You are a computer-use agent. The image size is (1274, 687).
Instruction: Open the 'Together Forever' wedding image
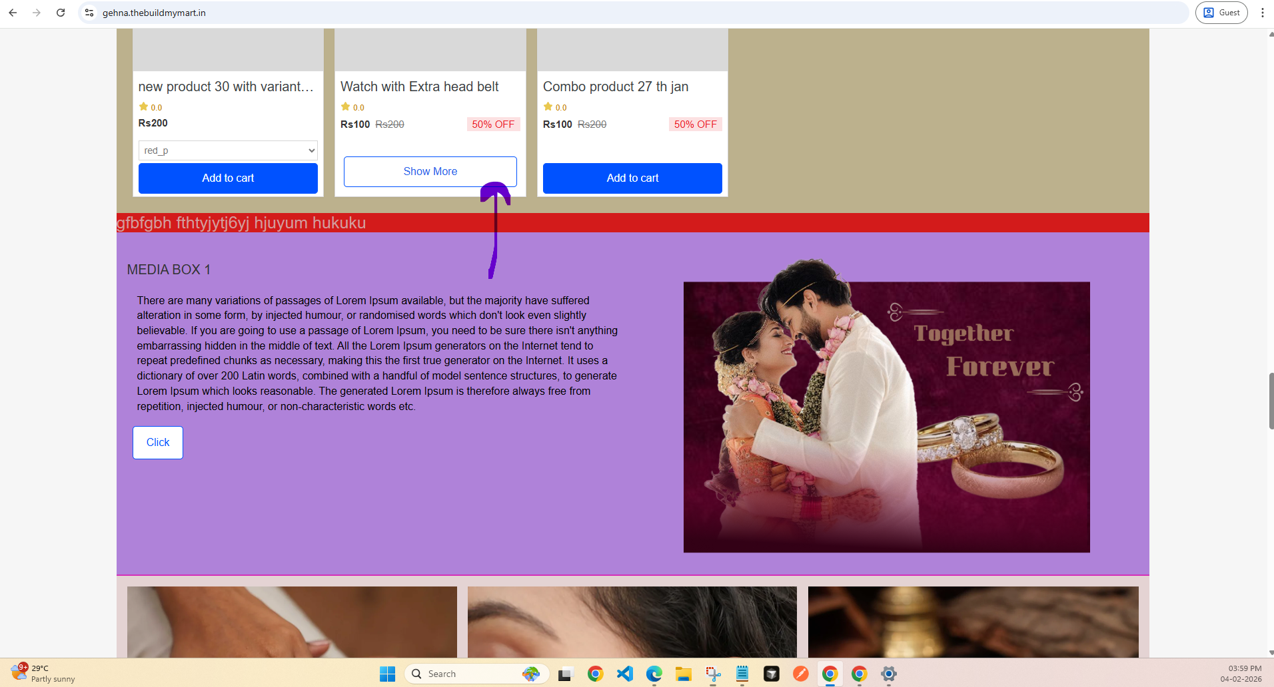pyautogui.click(x=887, y=406)
